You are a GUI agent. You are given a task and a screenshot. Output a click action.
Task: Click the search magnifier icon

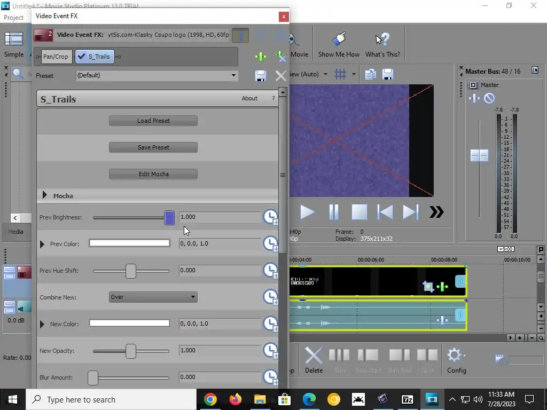pyautogui.click(x=18, y=74)
